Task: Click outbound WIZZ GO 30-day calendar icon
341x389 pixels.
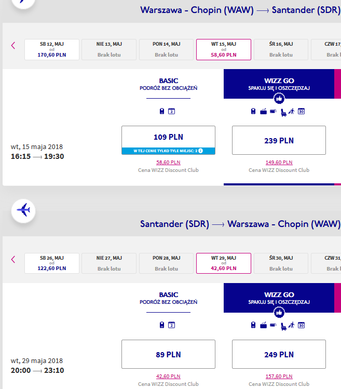Action: coord(302,111)
